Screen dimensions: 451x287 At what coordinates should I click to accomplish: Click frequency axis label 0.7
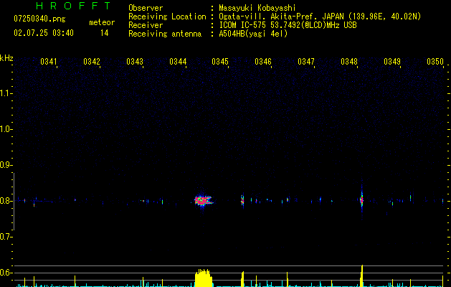click(x=6, y=237)
